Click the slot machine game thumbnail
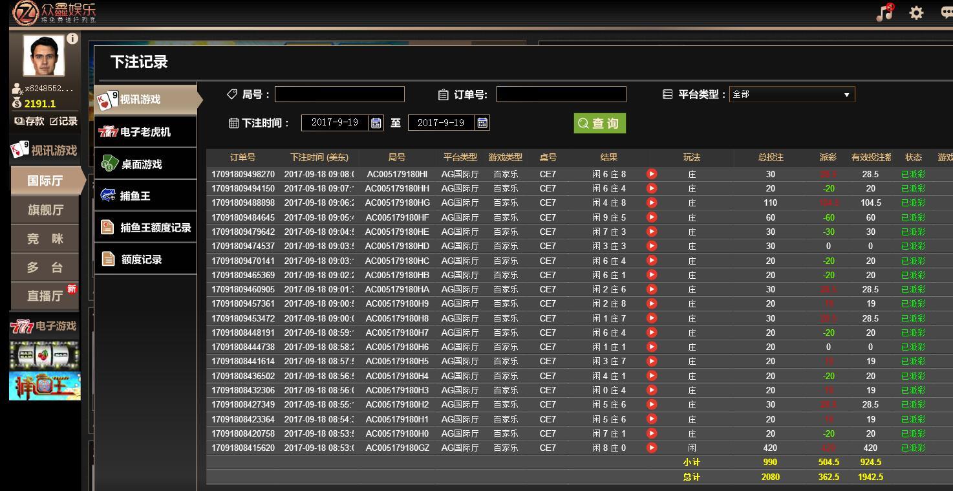The image size is (953, 491). pyautogui.click(x=45, y=355)
